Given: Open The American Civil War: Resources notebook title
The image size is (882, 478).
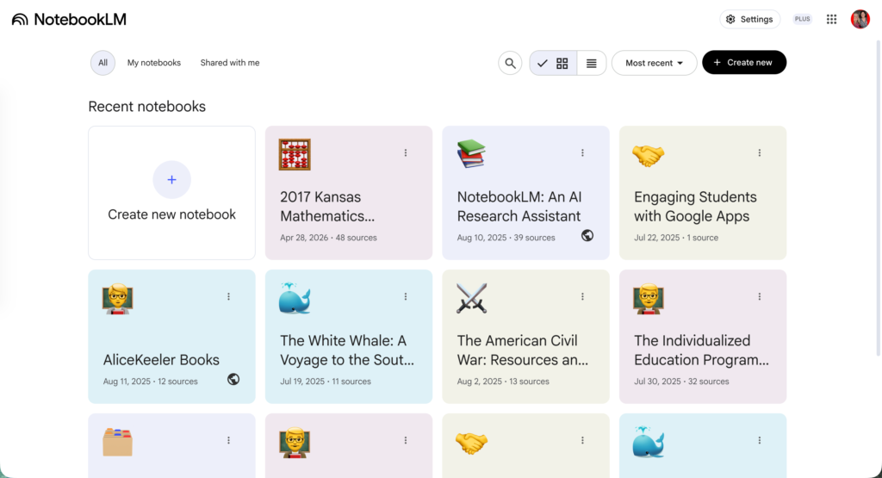Looking at the screenshot, I should (523, 350).
